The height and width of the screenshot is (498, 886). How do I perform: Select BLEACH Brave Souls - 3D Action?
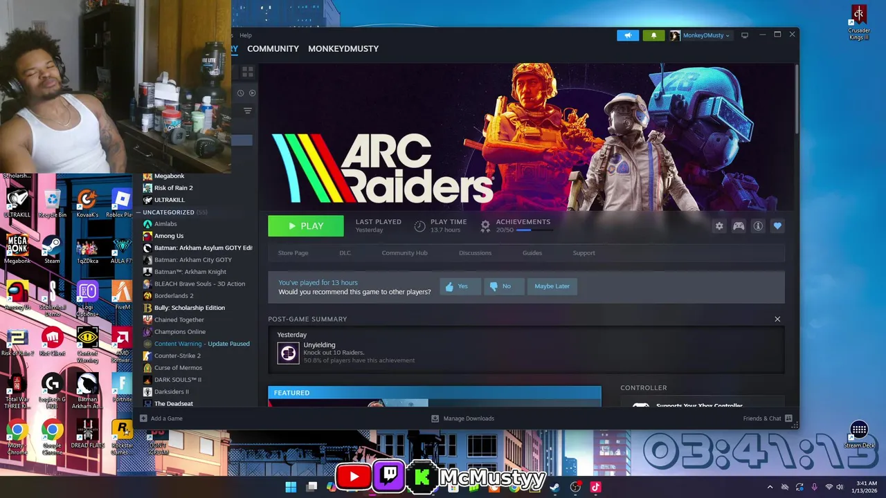[x=199, y=284]
